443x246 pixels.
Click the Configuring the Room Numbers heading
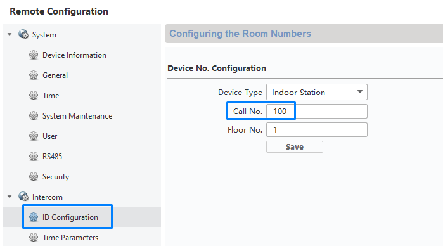click(x=240, y=34)
